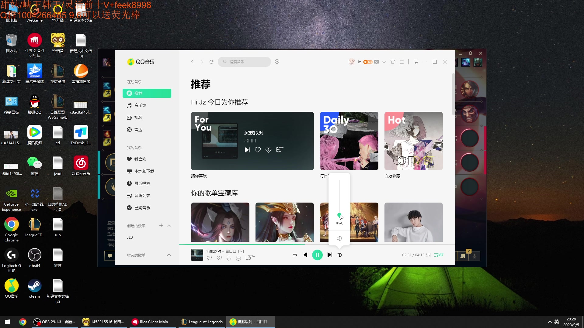Viewport: 584px width, 328px height.
Task: Open the MV icon next to song title
Action: click(241, 251)
